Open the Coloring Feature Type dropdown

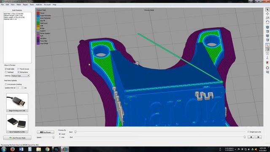(x=20, y=76)
